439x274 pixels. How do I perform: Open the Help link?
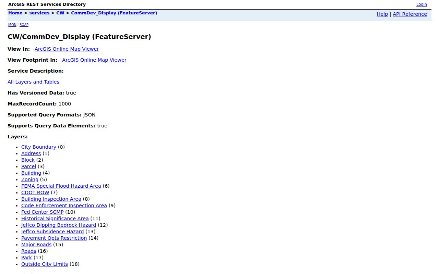(x=382, y=14)
